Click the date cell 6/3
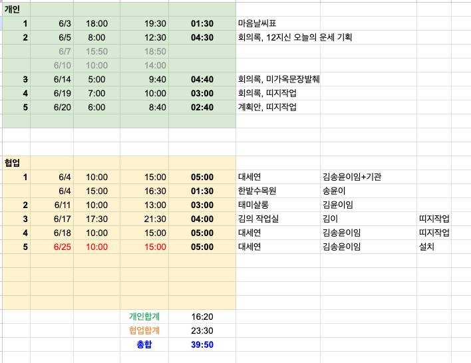 (52, 23)
